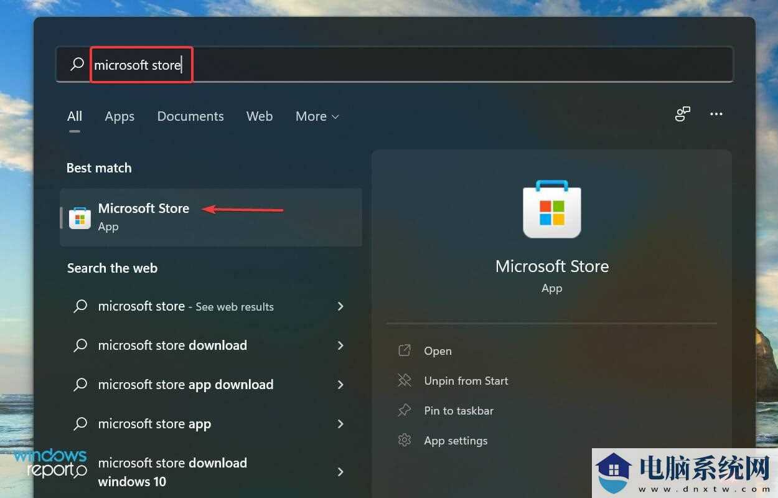This screenshot has height=498, width=778.
Task: Open the Microsoft Store app icon
Action: click(79, 217)
